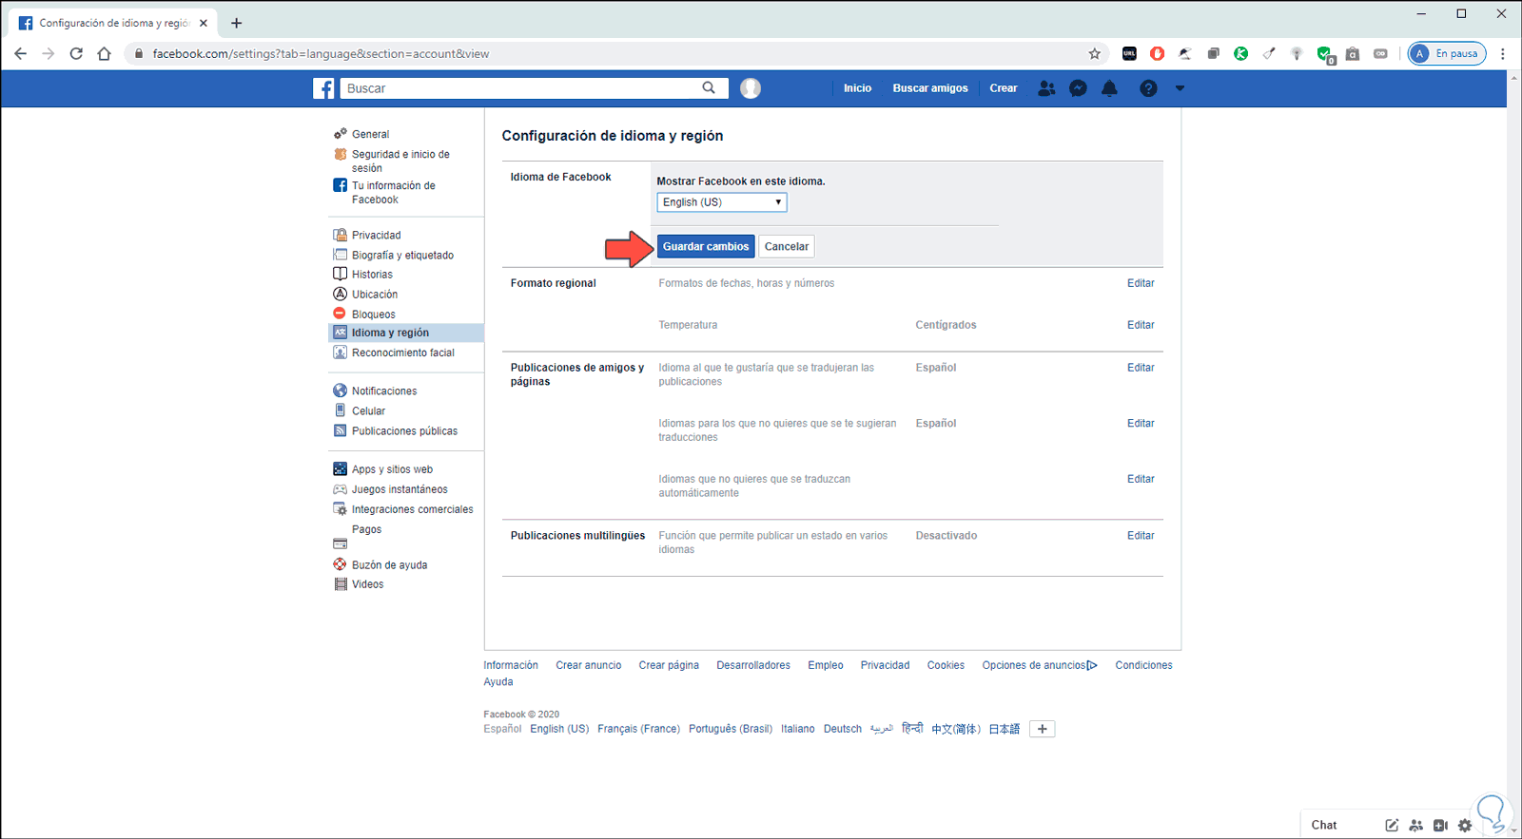Open the profile avatar in the Facebook bar

click(x=751, y=88)
